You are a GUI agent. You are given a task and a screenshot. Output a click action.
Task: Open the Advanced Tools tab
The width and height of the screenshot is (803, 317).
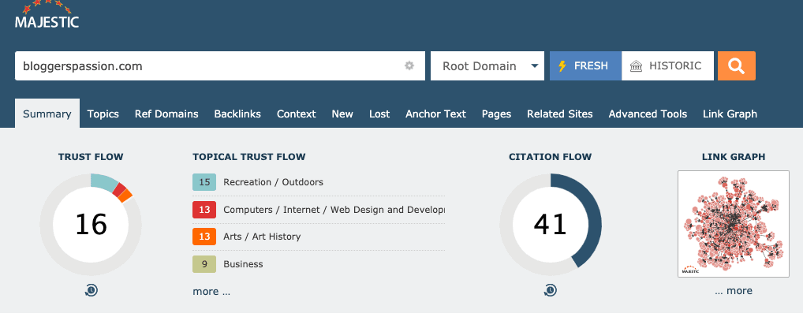pos(648,114)
